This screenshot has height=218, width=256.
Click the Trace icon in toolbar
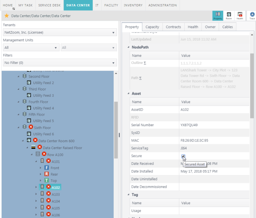[x=252, y=16]
